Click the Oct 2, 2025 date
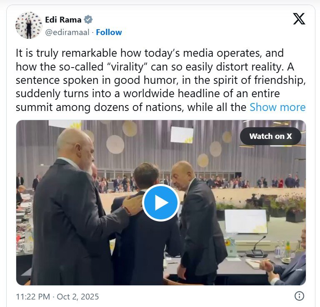The image size is (320, 307). coord(78,297)
